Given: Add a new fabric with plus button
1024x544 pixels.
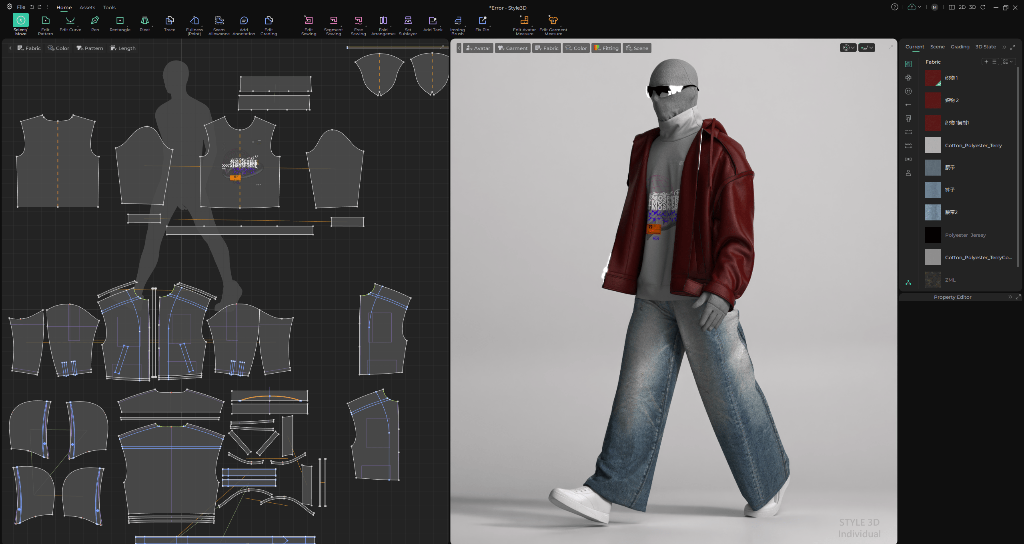Looking at the screenshot, I should [x=986, y=62].
